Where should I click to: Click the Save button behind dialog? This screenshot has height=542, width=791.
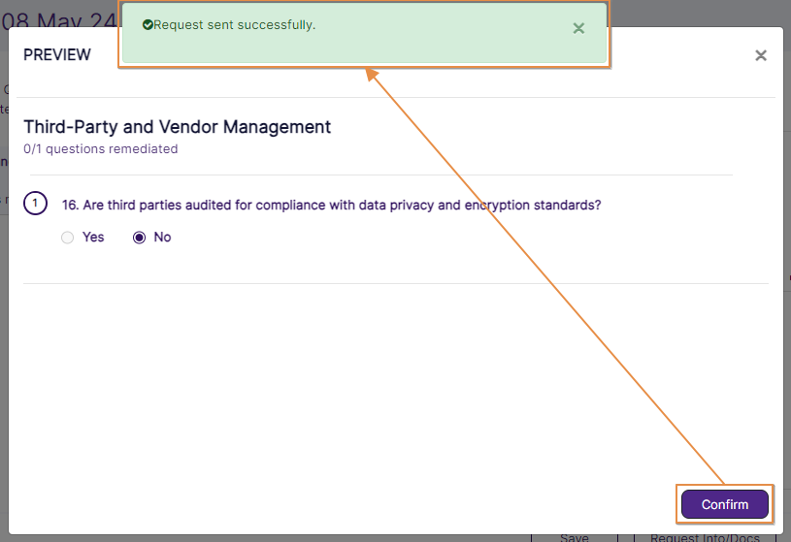574,537
